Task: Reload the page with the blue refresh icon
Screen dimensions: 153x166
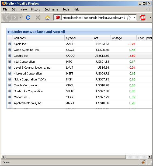Action: tap(28, 17)
